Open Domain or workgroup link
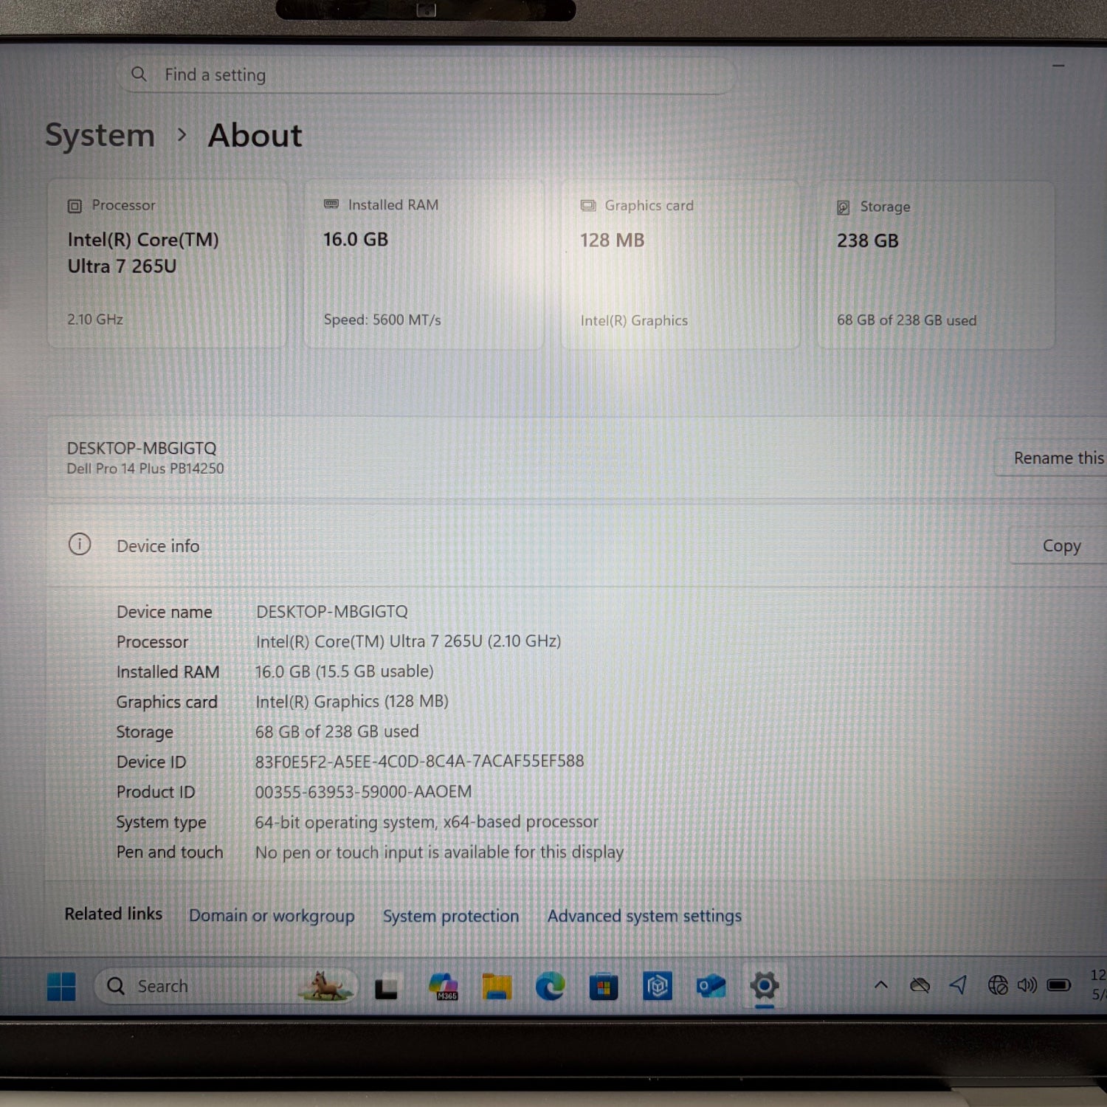 (x=272, y=916)
